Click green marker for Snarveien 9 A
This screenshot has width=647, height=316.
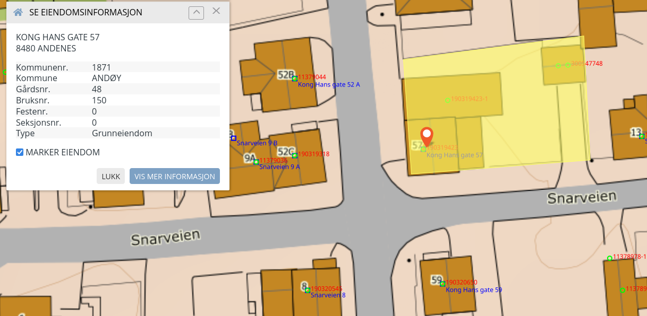pos(256,162)
